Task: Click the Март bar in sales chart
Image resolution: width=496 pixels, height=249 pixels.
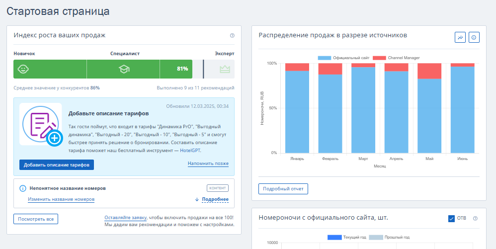Action: coord(363,108)
